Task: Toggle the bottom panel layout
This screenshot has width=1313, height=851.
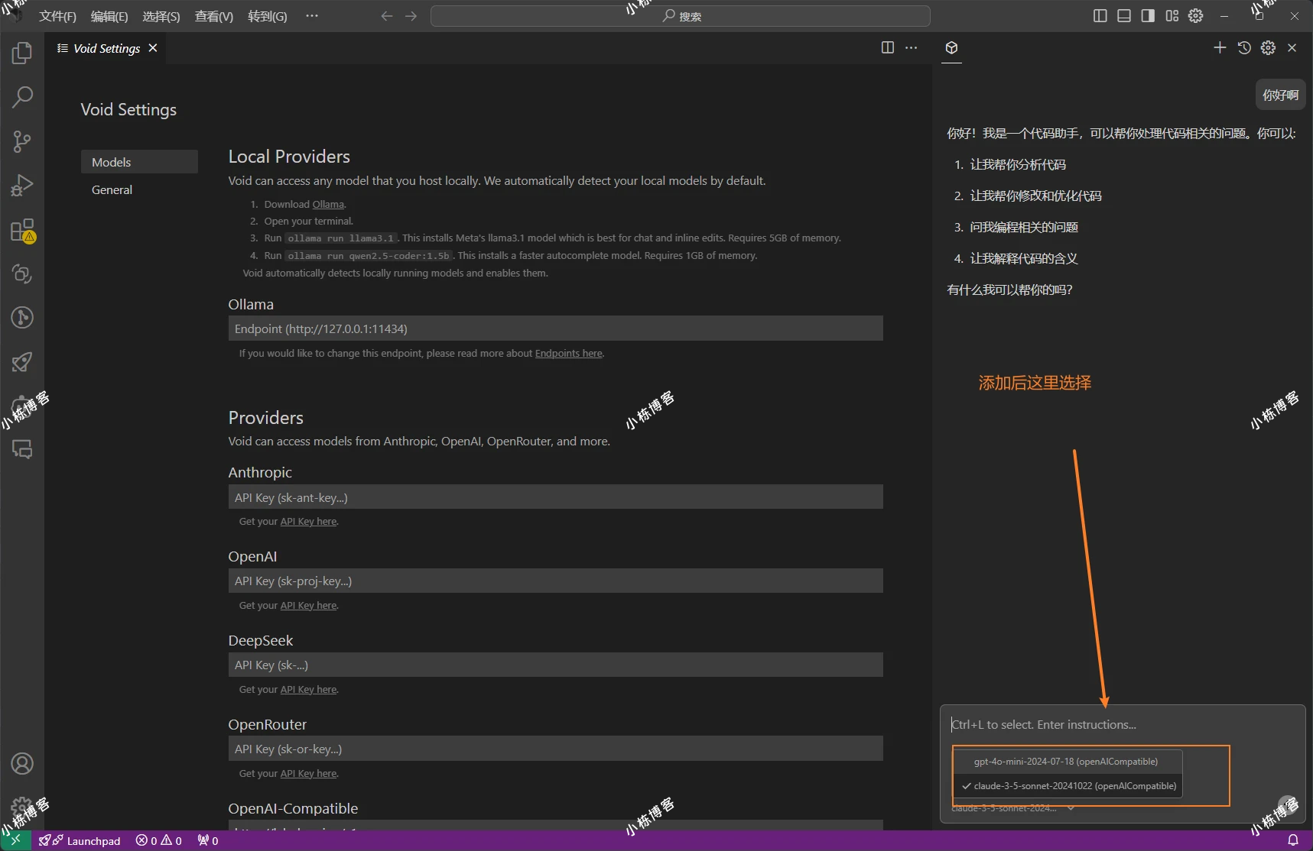Action: pyautogui.click(x=1123, y=16)
